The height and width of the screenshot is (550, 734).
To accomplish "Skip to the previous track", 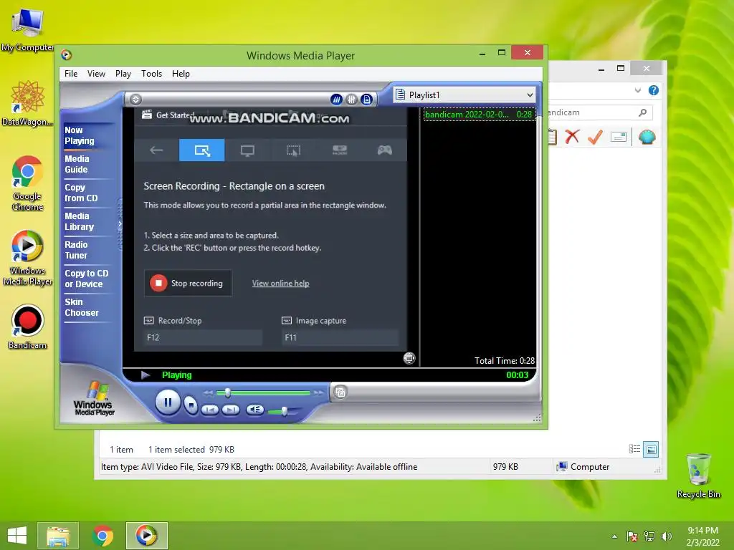I will [210, 410].
